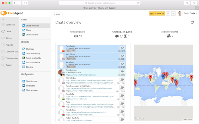
Task: Click invite arrow icon for Michelle Day
Action: coord(122,79)
